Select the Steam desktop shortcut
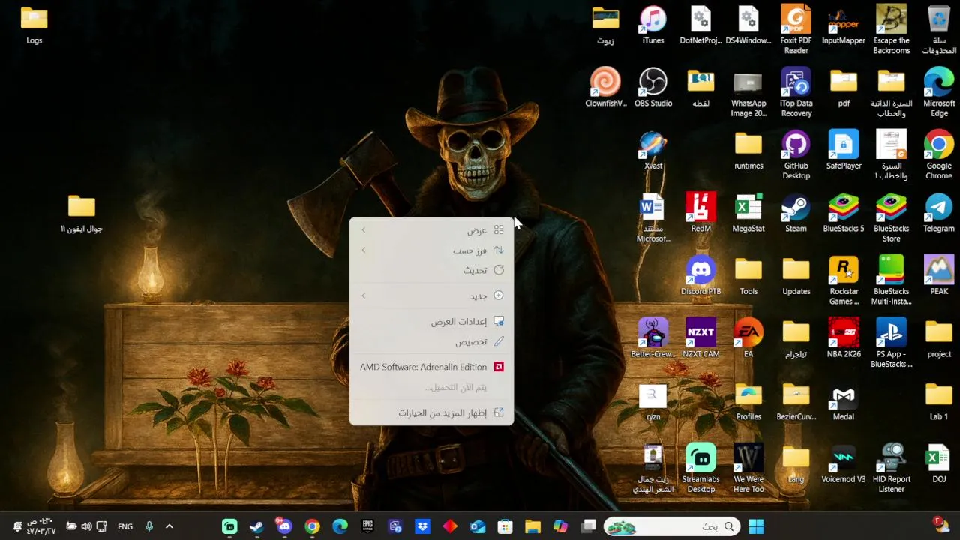Viewport: 960px width, 540px height. point(796,213)
